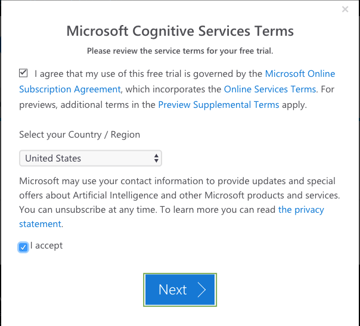
Task: Uncheck the free trial agreement checkbox
Action: coord(23,73)
